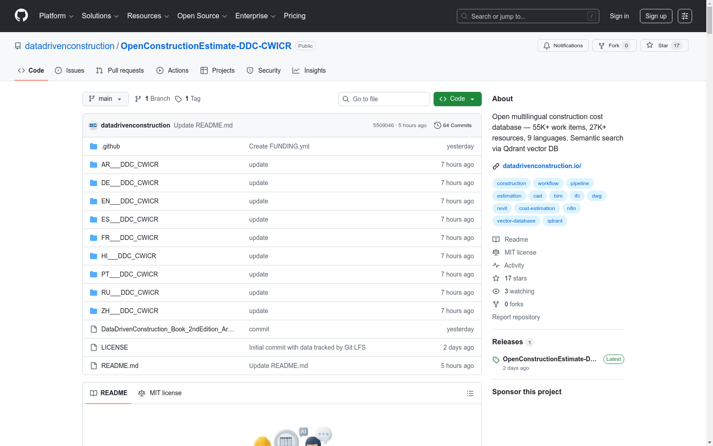Open the green Code dropdown button
This screenshot has width=713, height=446.
pos(457,99)
